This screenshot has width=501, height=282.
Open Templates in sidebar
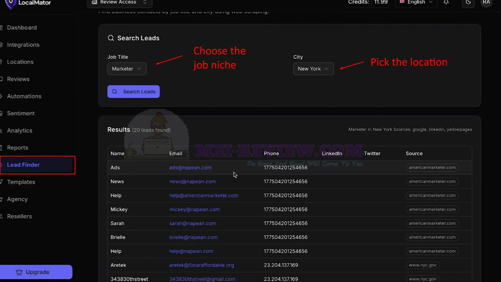21,182
